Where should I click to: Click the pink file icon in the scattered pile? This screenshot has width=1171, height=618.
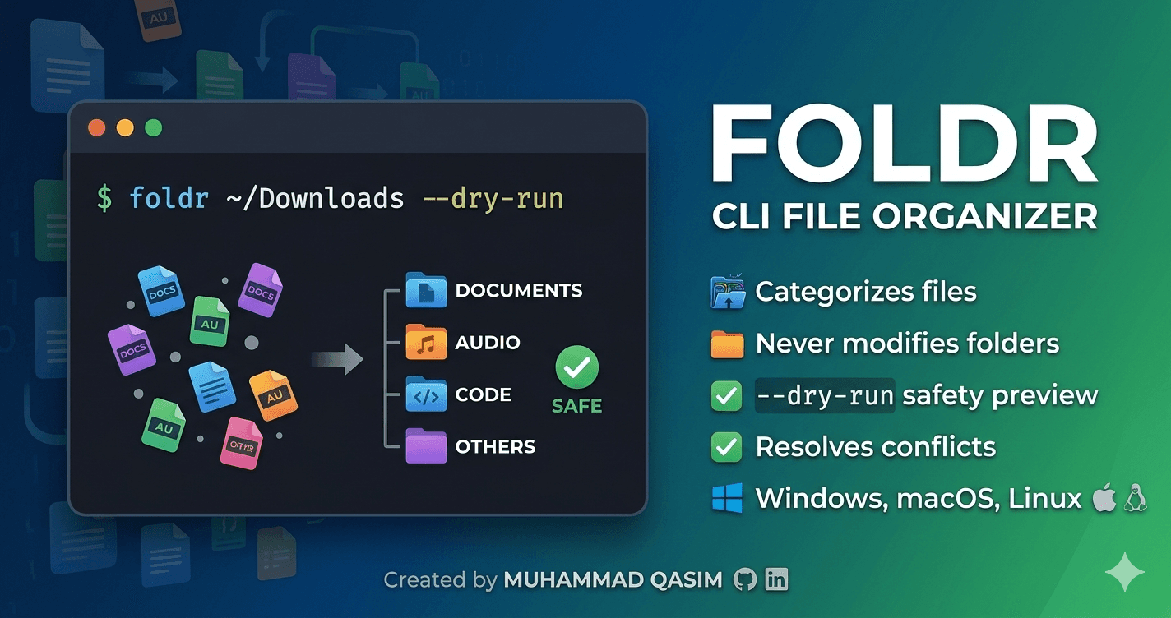coord(241,444)
